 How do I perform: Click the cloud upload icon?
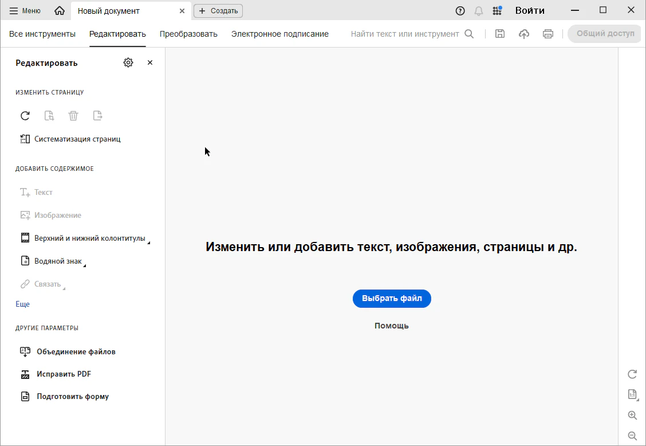[x=524, y=34]
